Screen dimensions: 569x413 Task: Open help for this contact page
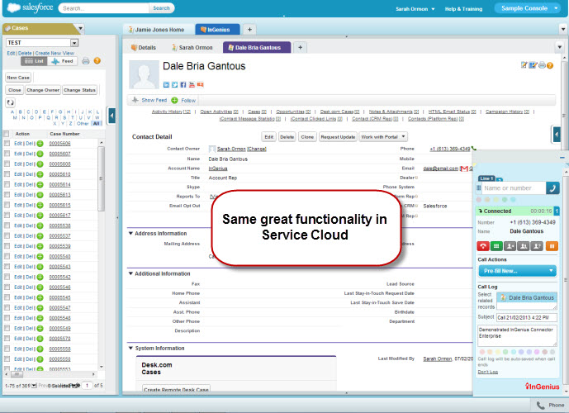point(550,65)
